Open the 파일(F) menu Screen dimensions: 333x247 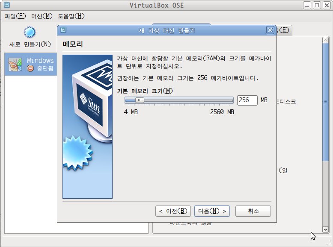pyautogui.click(x=15, y=16)
